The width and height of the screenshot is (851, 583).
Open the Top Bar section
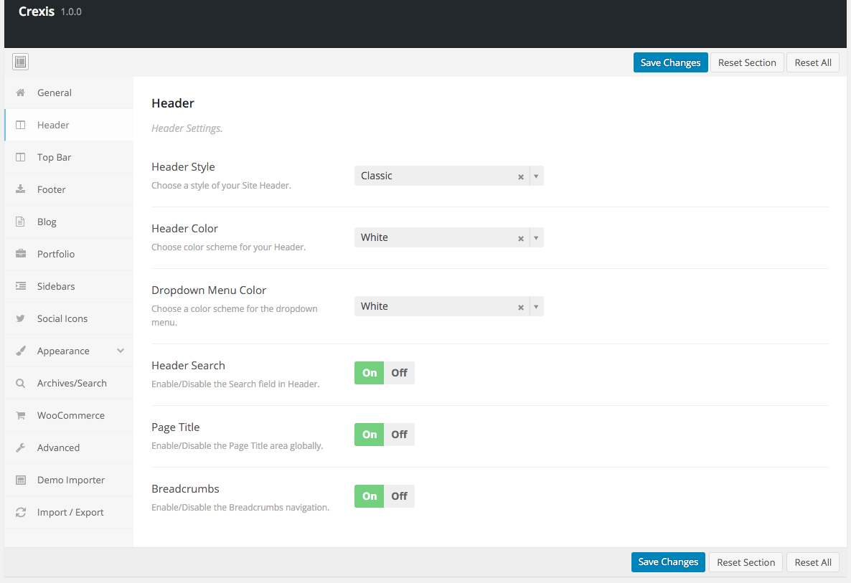pos(55,157)
